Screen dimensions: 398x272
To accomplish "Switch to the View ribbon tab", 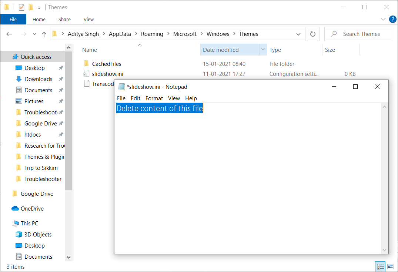I will point(88,19).
